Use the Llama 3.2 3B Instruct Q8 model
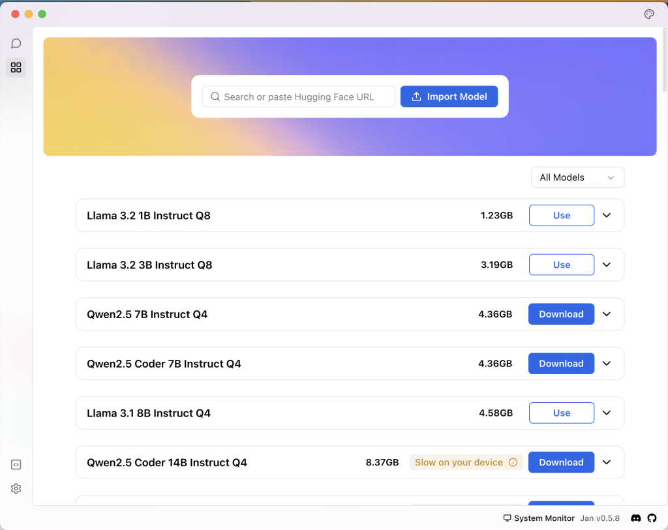The width and height of the screenshot is (668, 530). (x=561, y=265)
